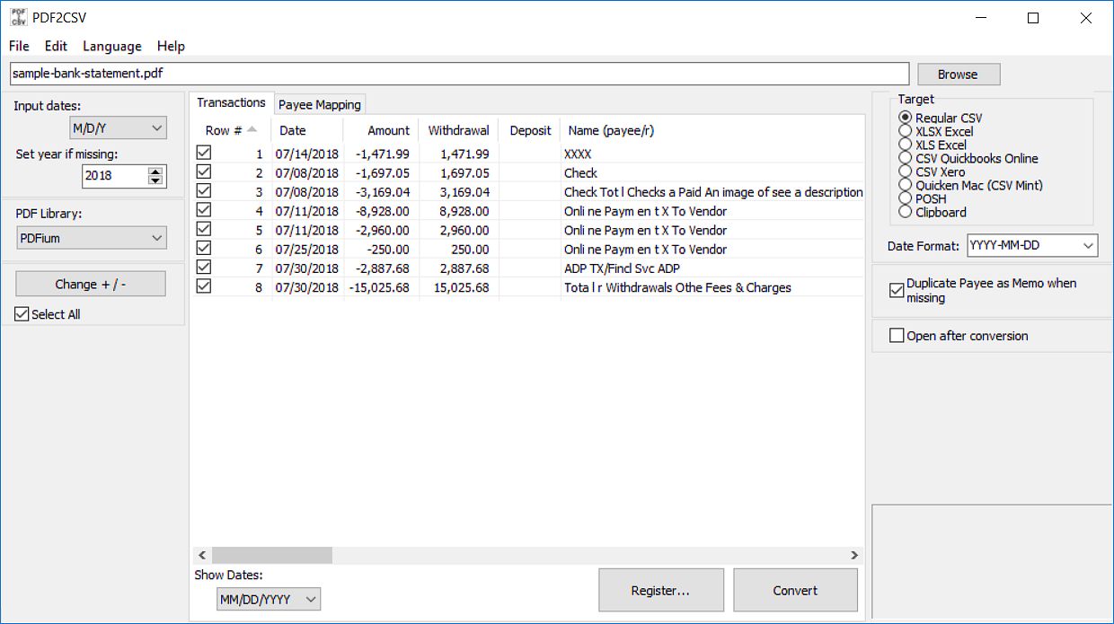The height and width of the screenshot is (624, 1114).
Task: Uncheck row 5 checkbox for -2,960.00
Action: point(204,229)
